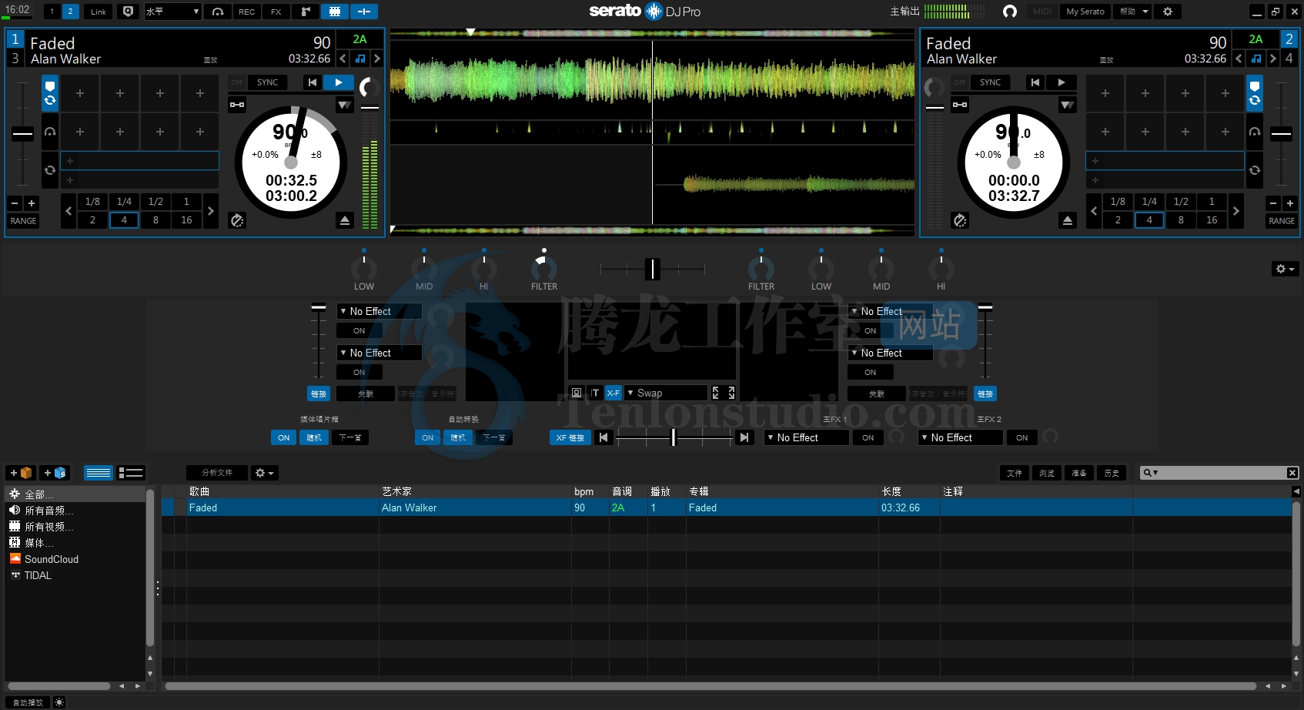Image resolution: width=1304 pixels, height=710 pixels.
Task: Start playback on deck 1
Action: tap(338, 82)
